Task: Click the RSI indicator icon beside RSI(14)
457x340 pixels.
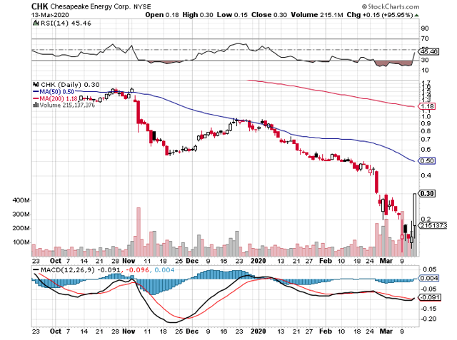Action: pyautogui.click(x=36, y=23)
